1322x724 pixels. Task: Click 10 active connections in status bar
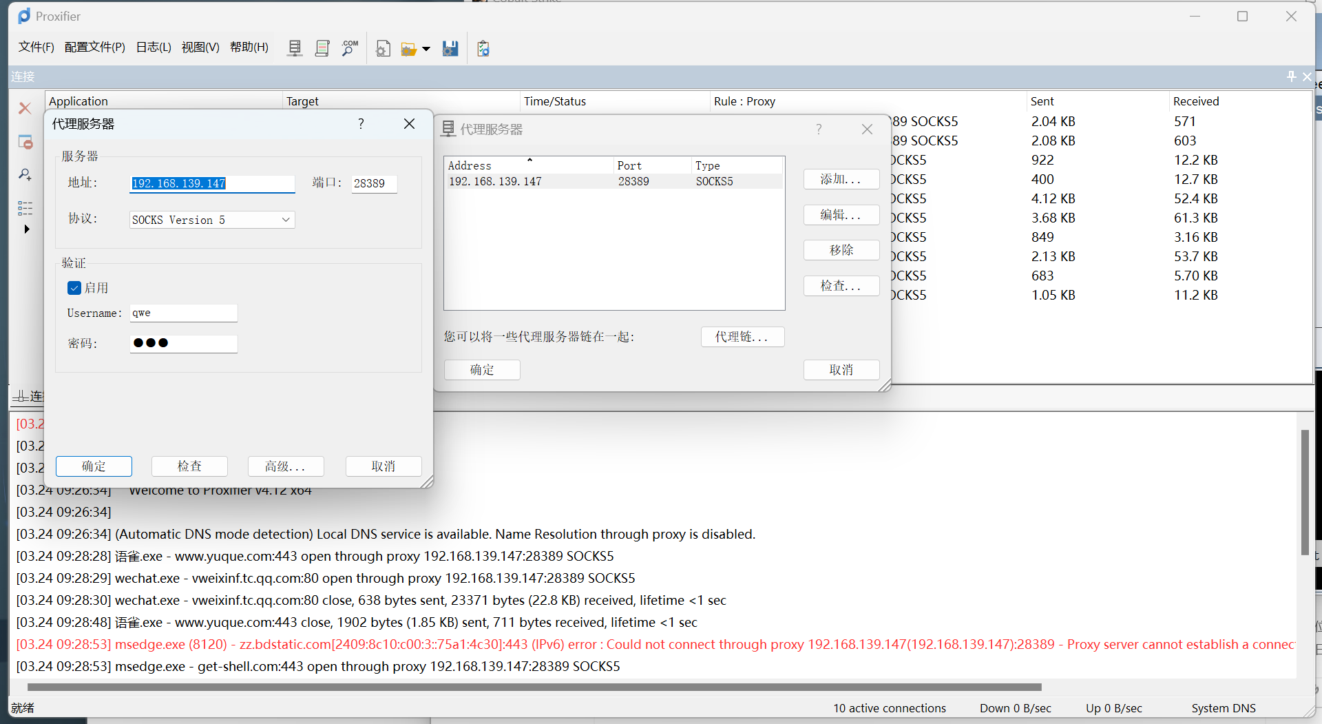[x=890, y=708]
